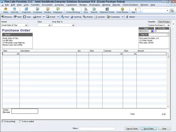Open the Accountant menu

coord(47,5)
